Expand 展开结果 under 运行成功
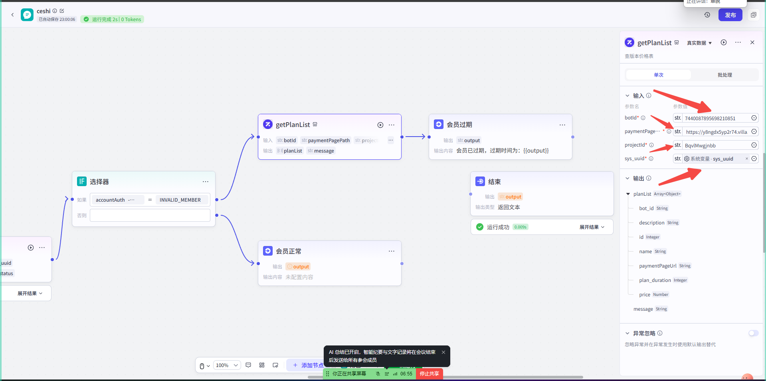This screenshot has height=381, width=766. 592,227
